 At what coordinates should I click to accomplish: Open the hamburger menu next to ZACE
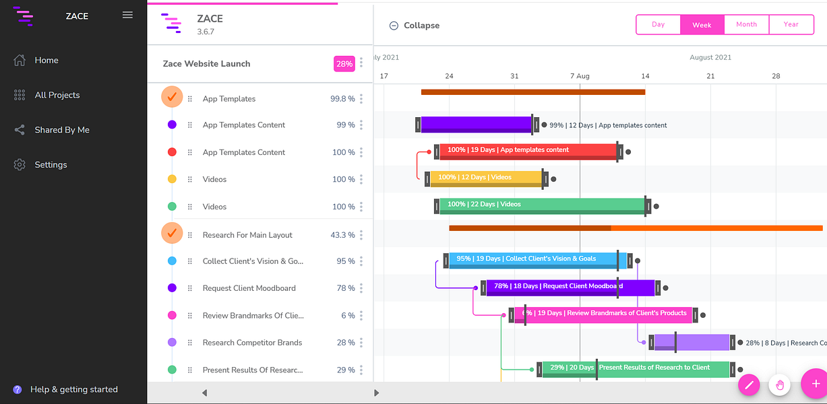[127, 15]
